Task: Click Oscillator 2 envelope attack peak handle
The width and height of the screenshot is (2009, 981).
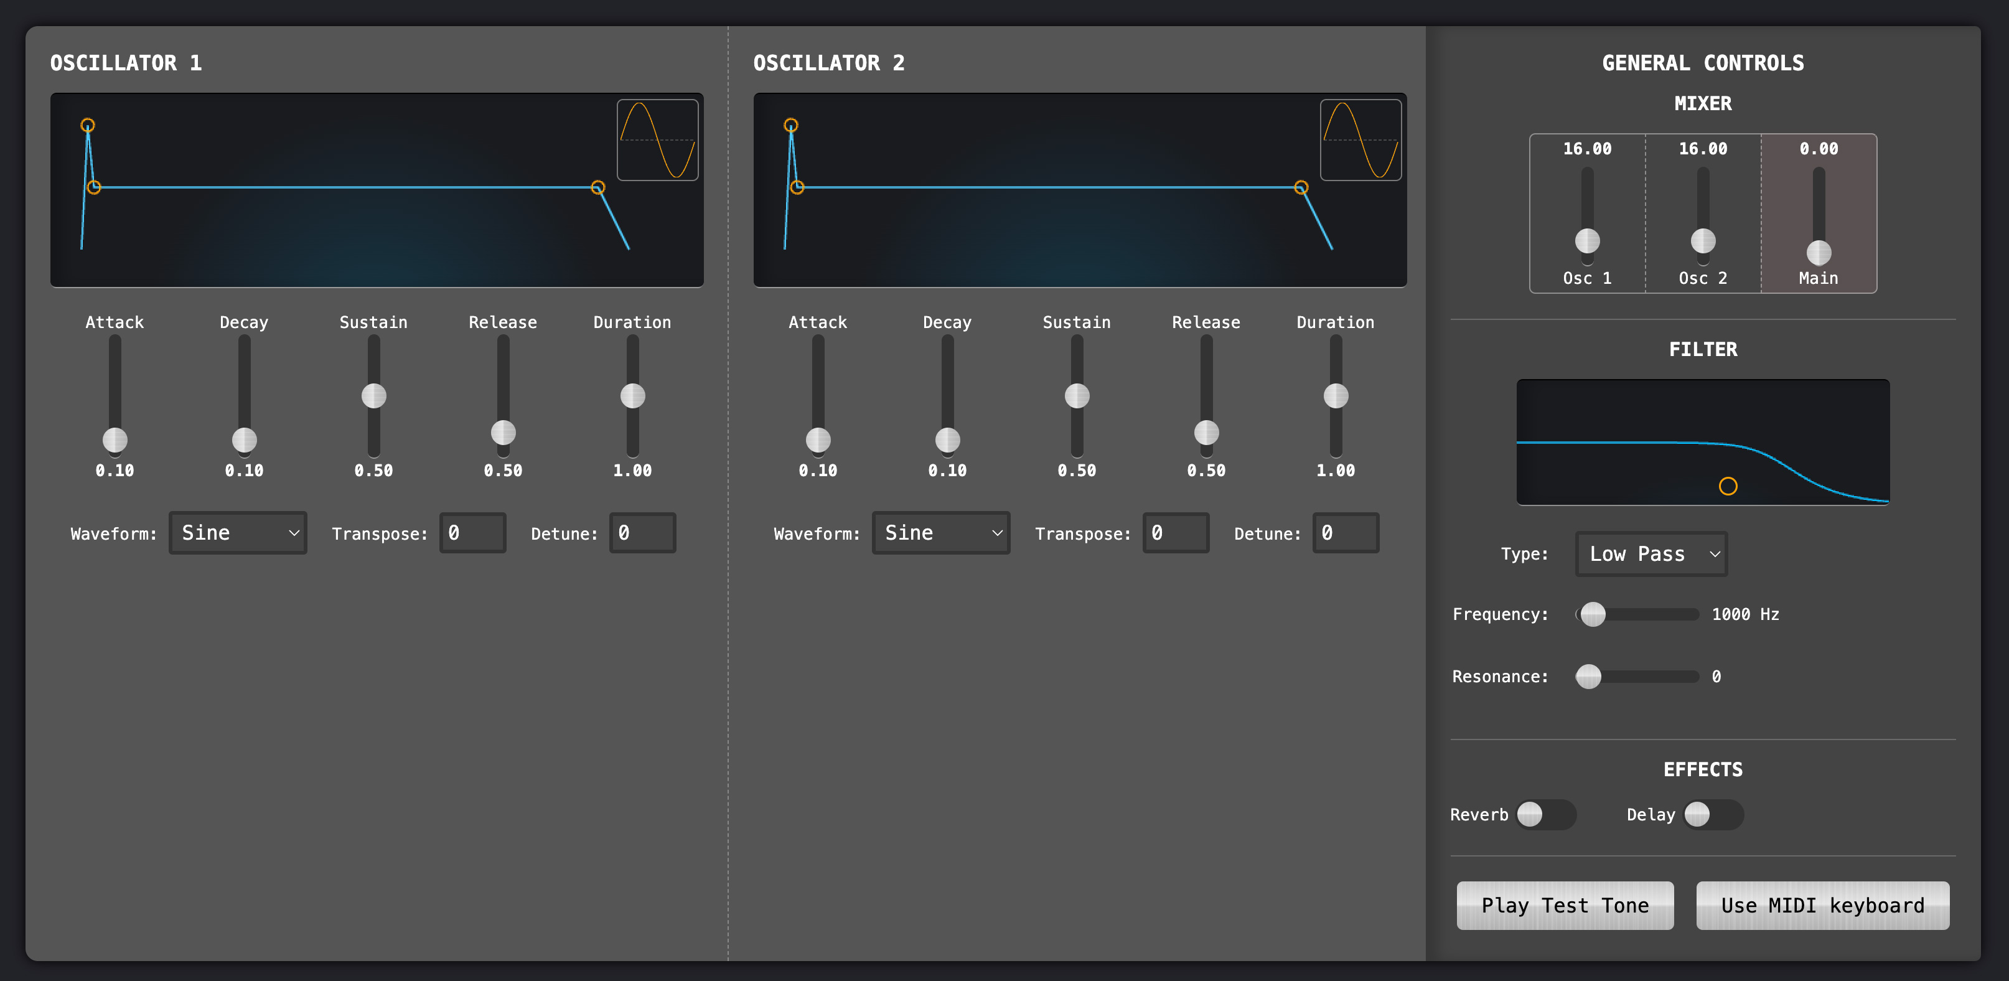Action: click(x=791, y=124)
